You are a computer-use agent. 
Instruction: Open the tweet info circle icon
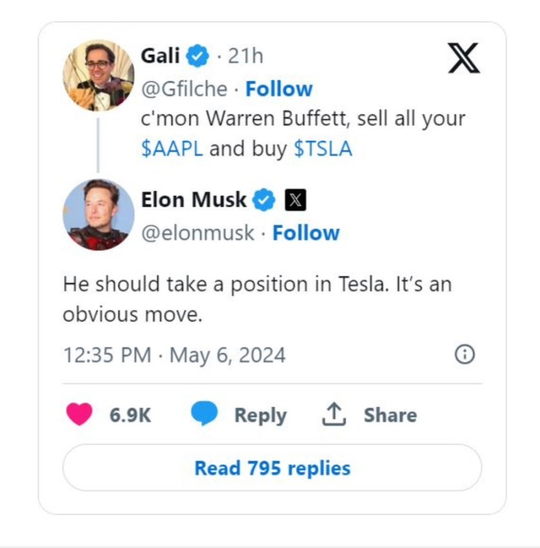[x=464, y=354]
